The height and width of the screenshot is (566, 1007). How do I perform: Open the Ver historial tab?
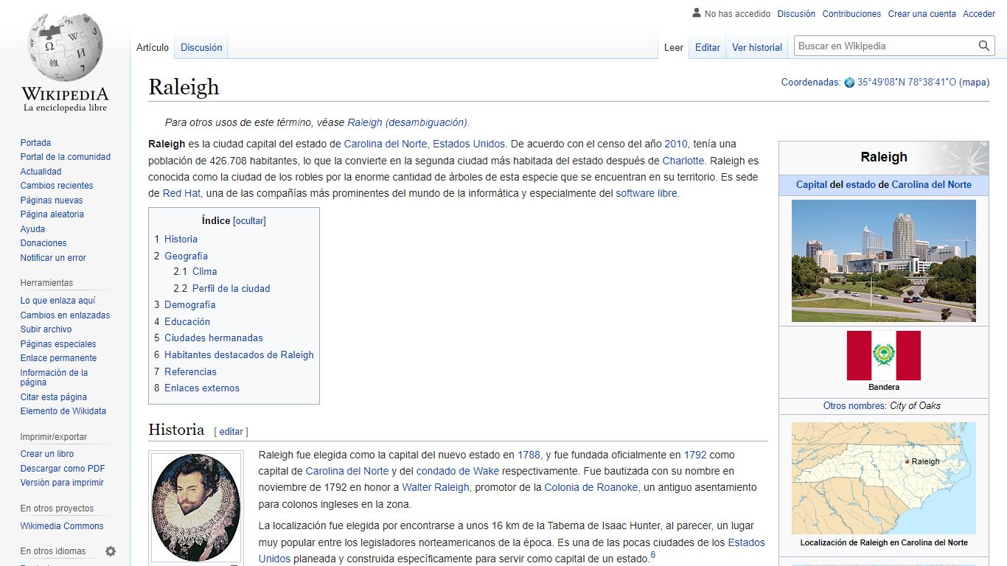click(757, 47)
